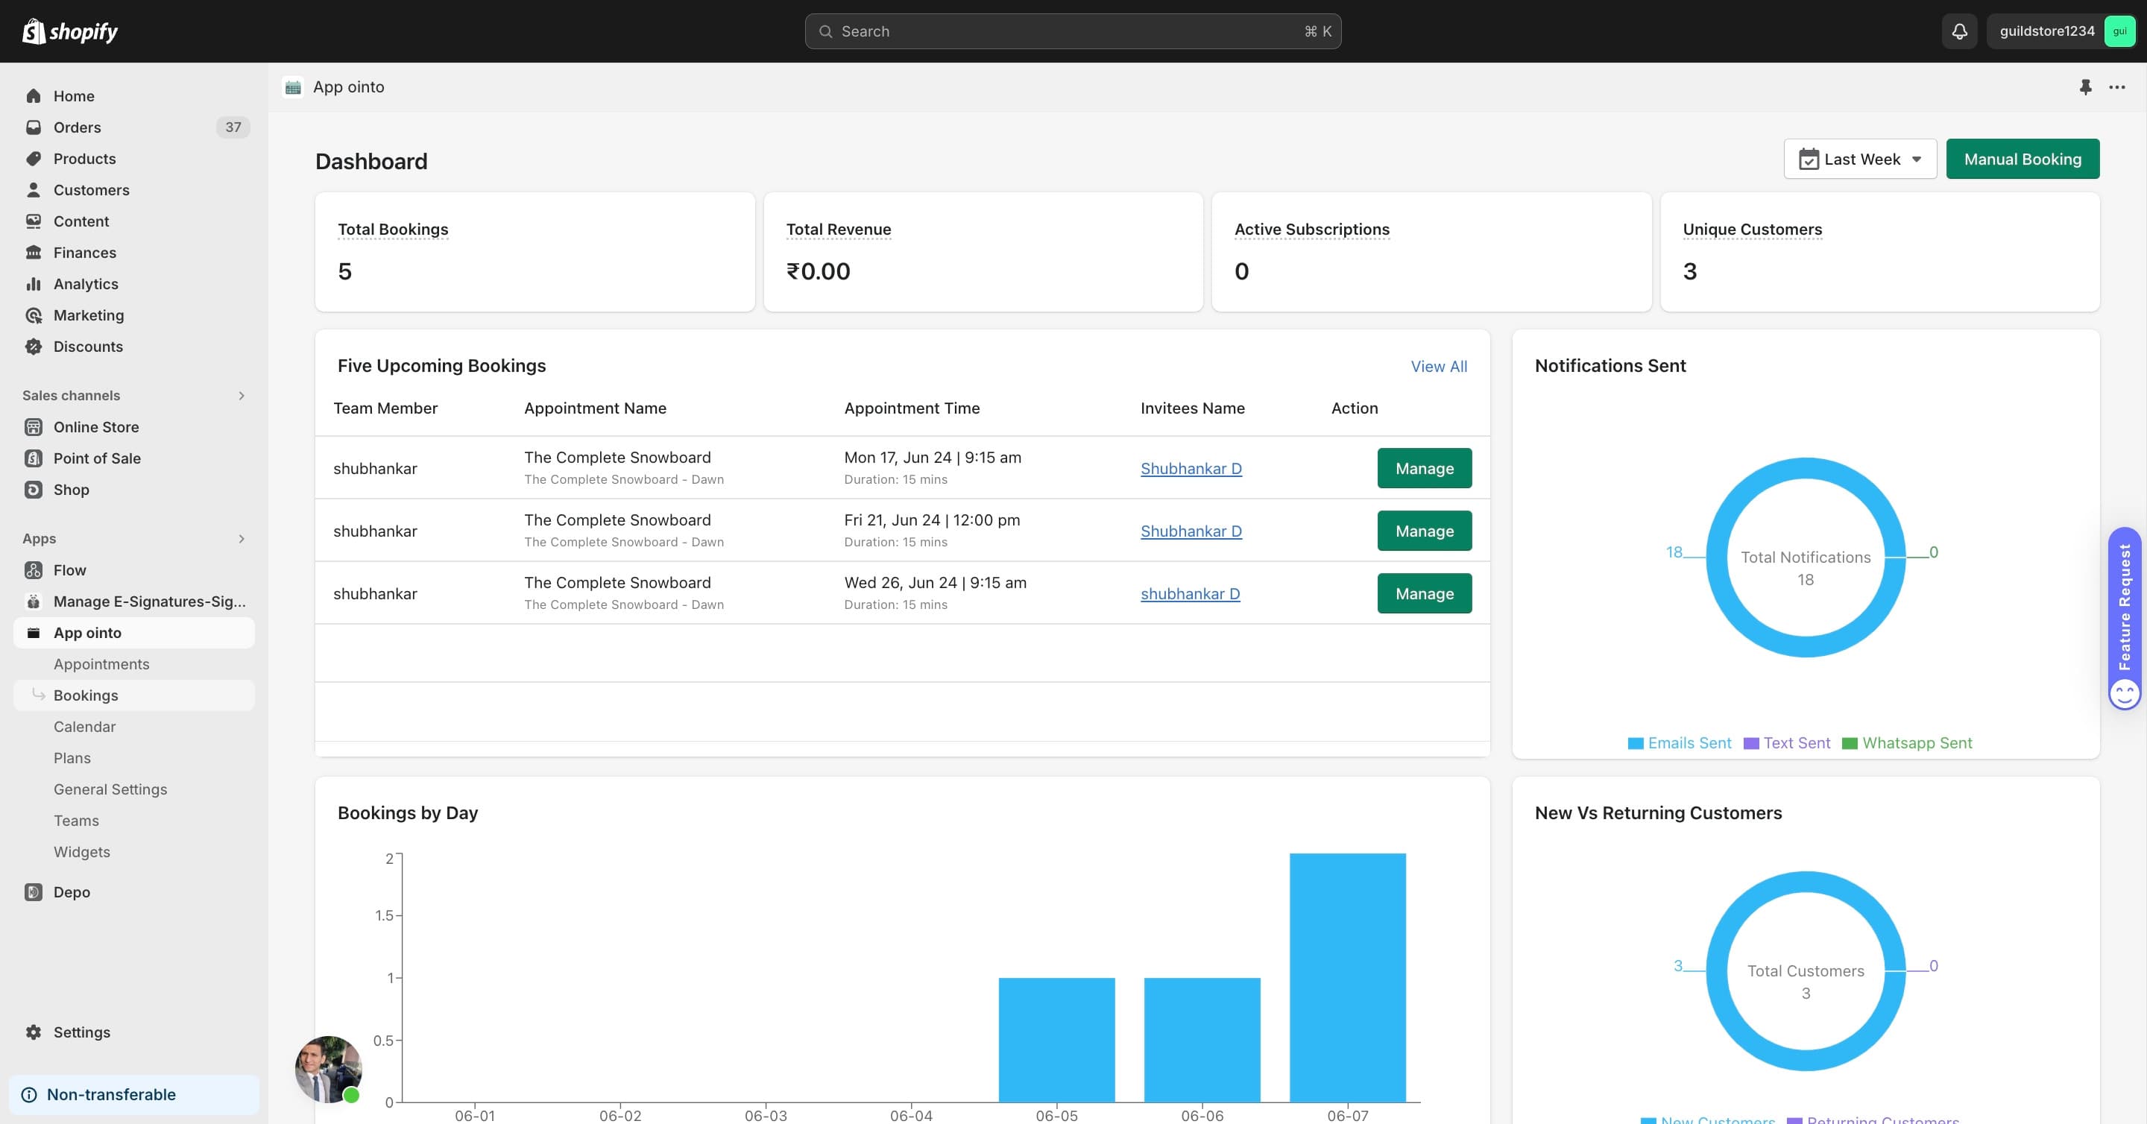
Task: Click the guildstore1234 account avatar
Action: [x=2119, y=31]
